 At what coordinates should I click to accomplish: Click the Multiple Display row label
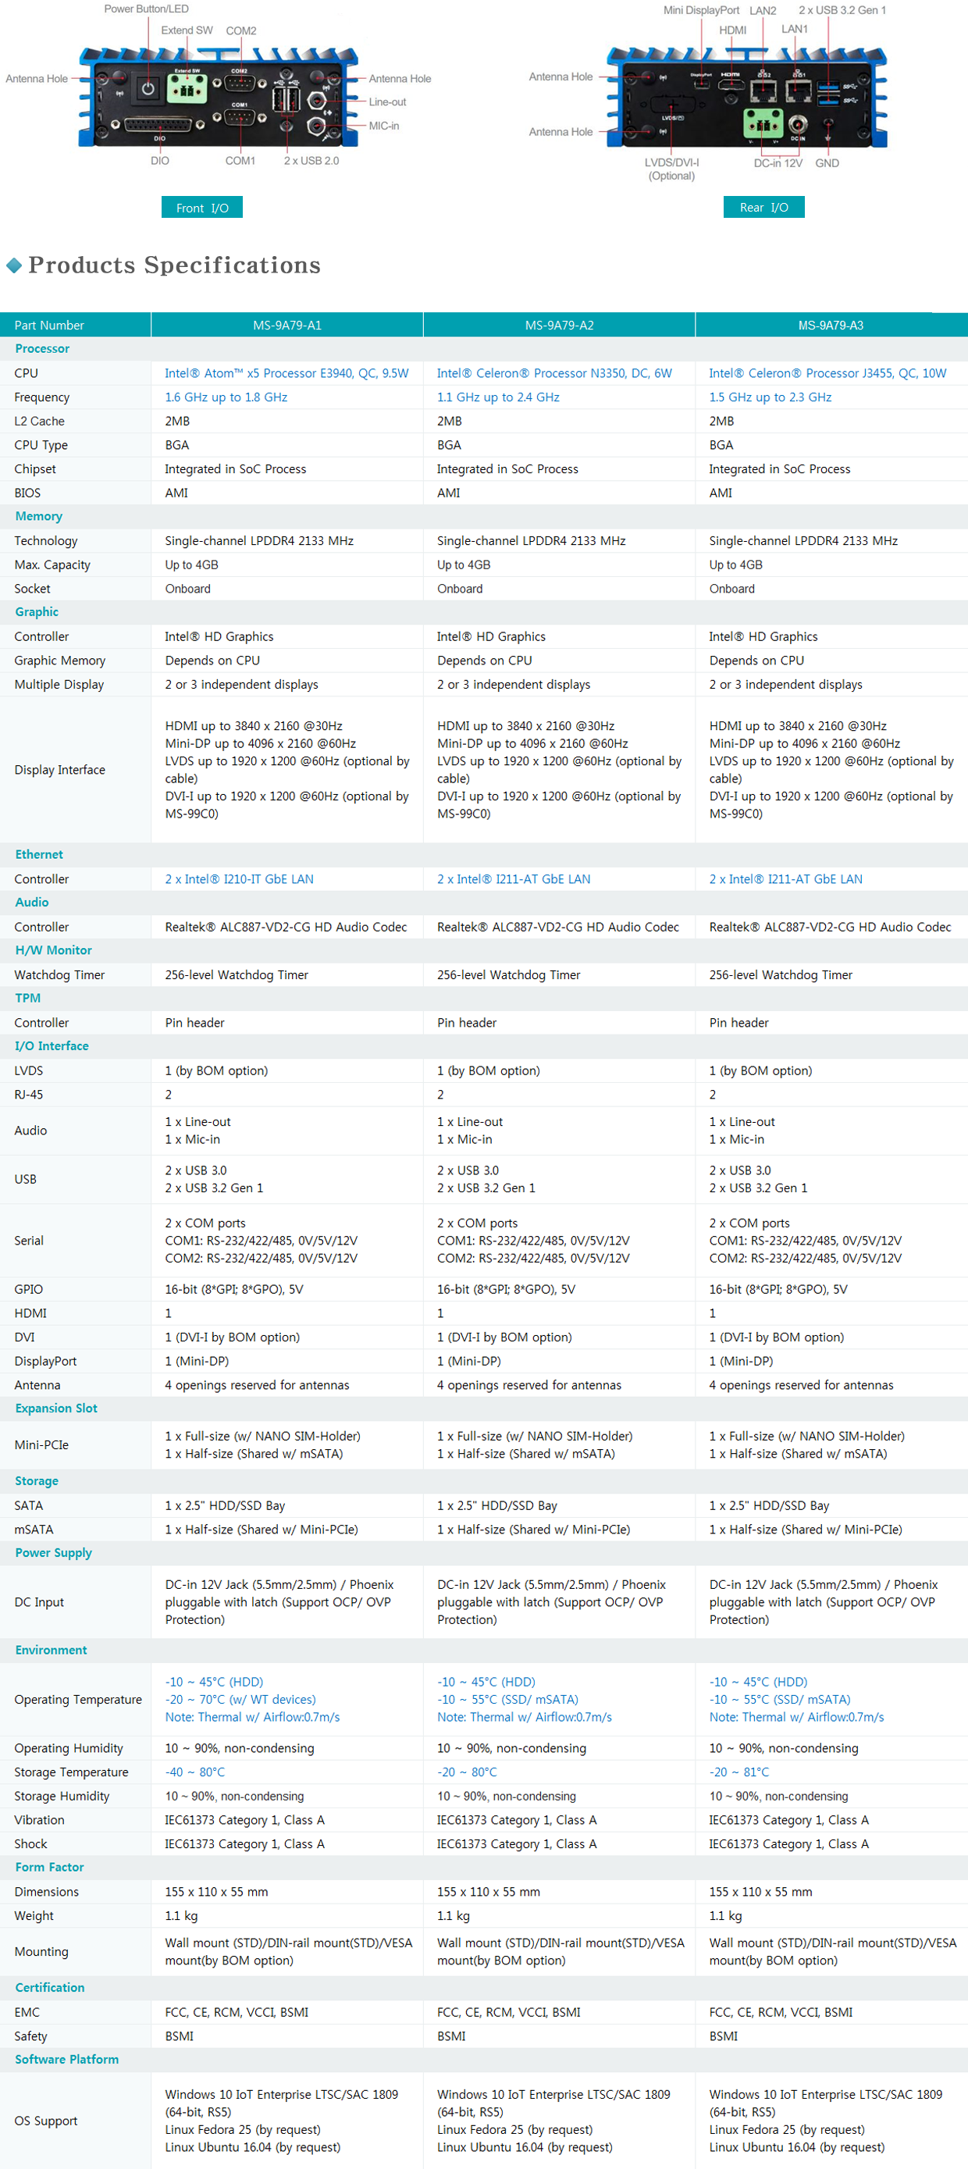coord(60,685)
